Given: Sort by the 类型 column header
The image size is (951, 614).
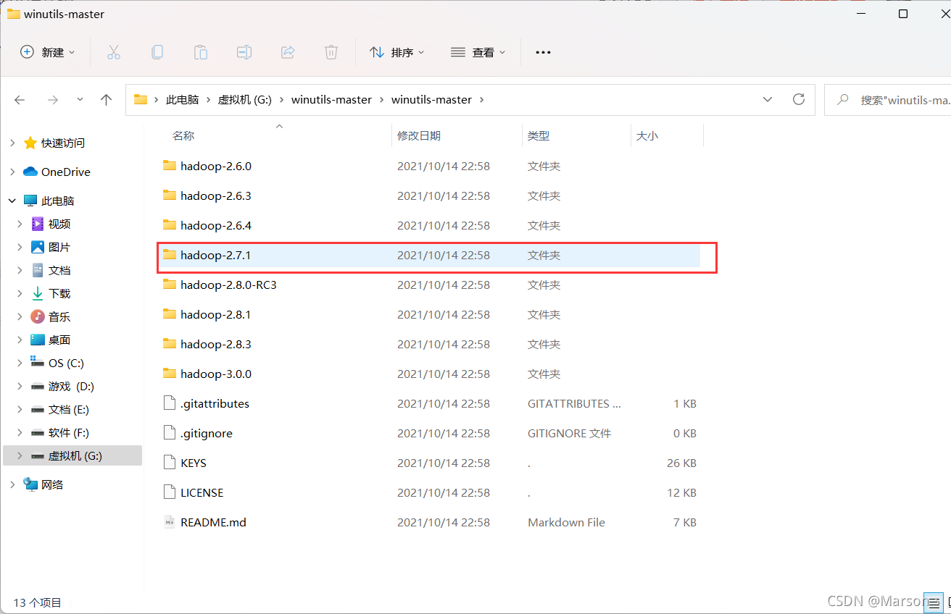Looking at the screenshot, I should click(x=539, y=135).
